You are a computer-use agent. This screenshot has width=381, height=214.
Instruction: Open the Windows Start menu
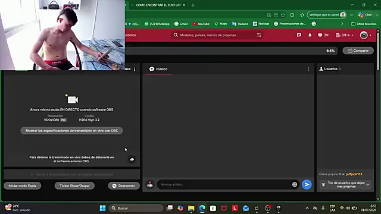pyautogui.click(x=103, y=208)
